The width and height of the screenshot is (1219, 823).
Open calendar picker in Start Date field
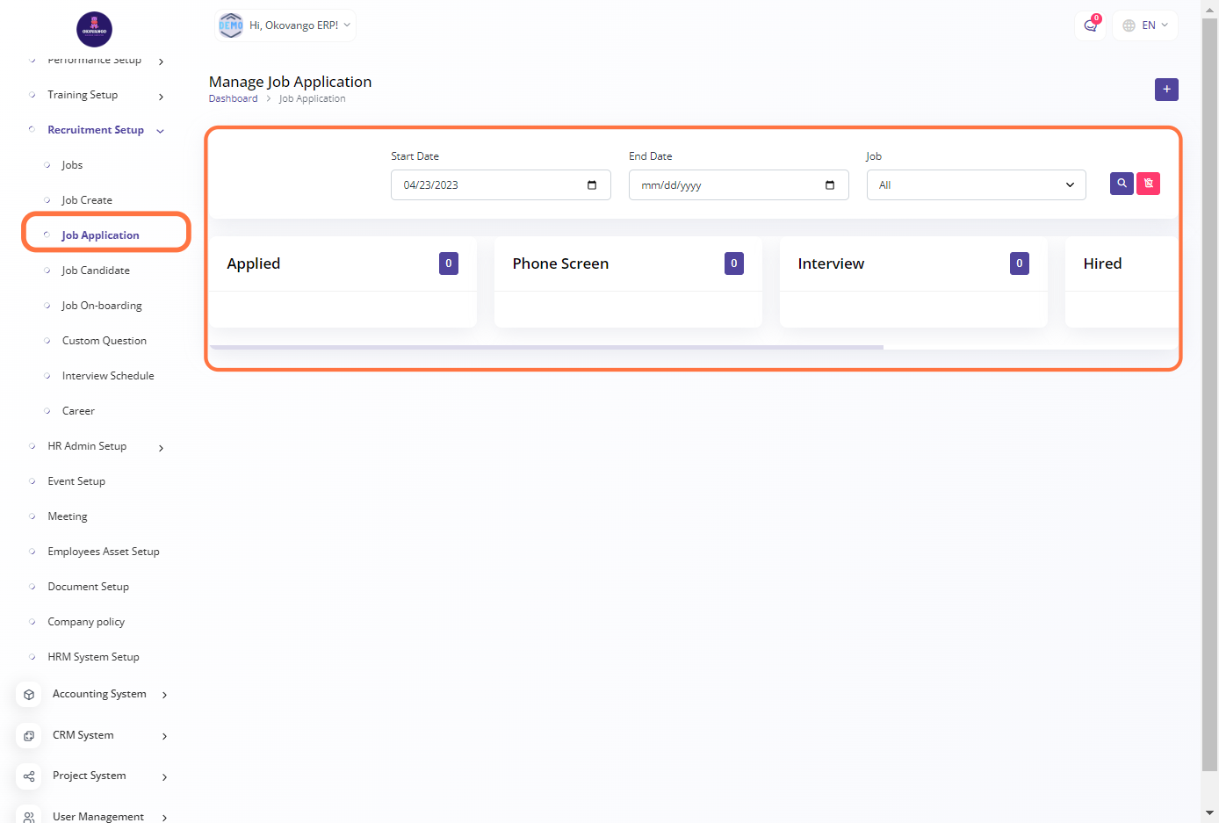click(x=592, y=185)
